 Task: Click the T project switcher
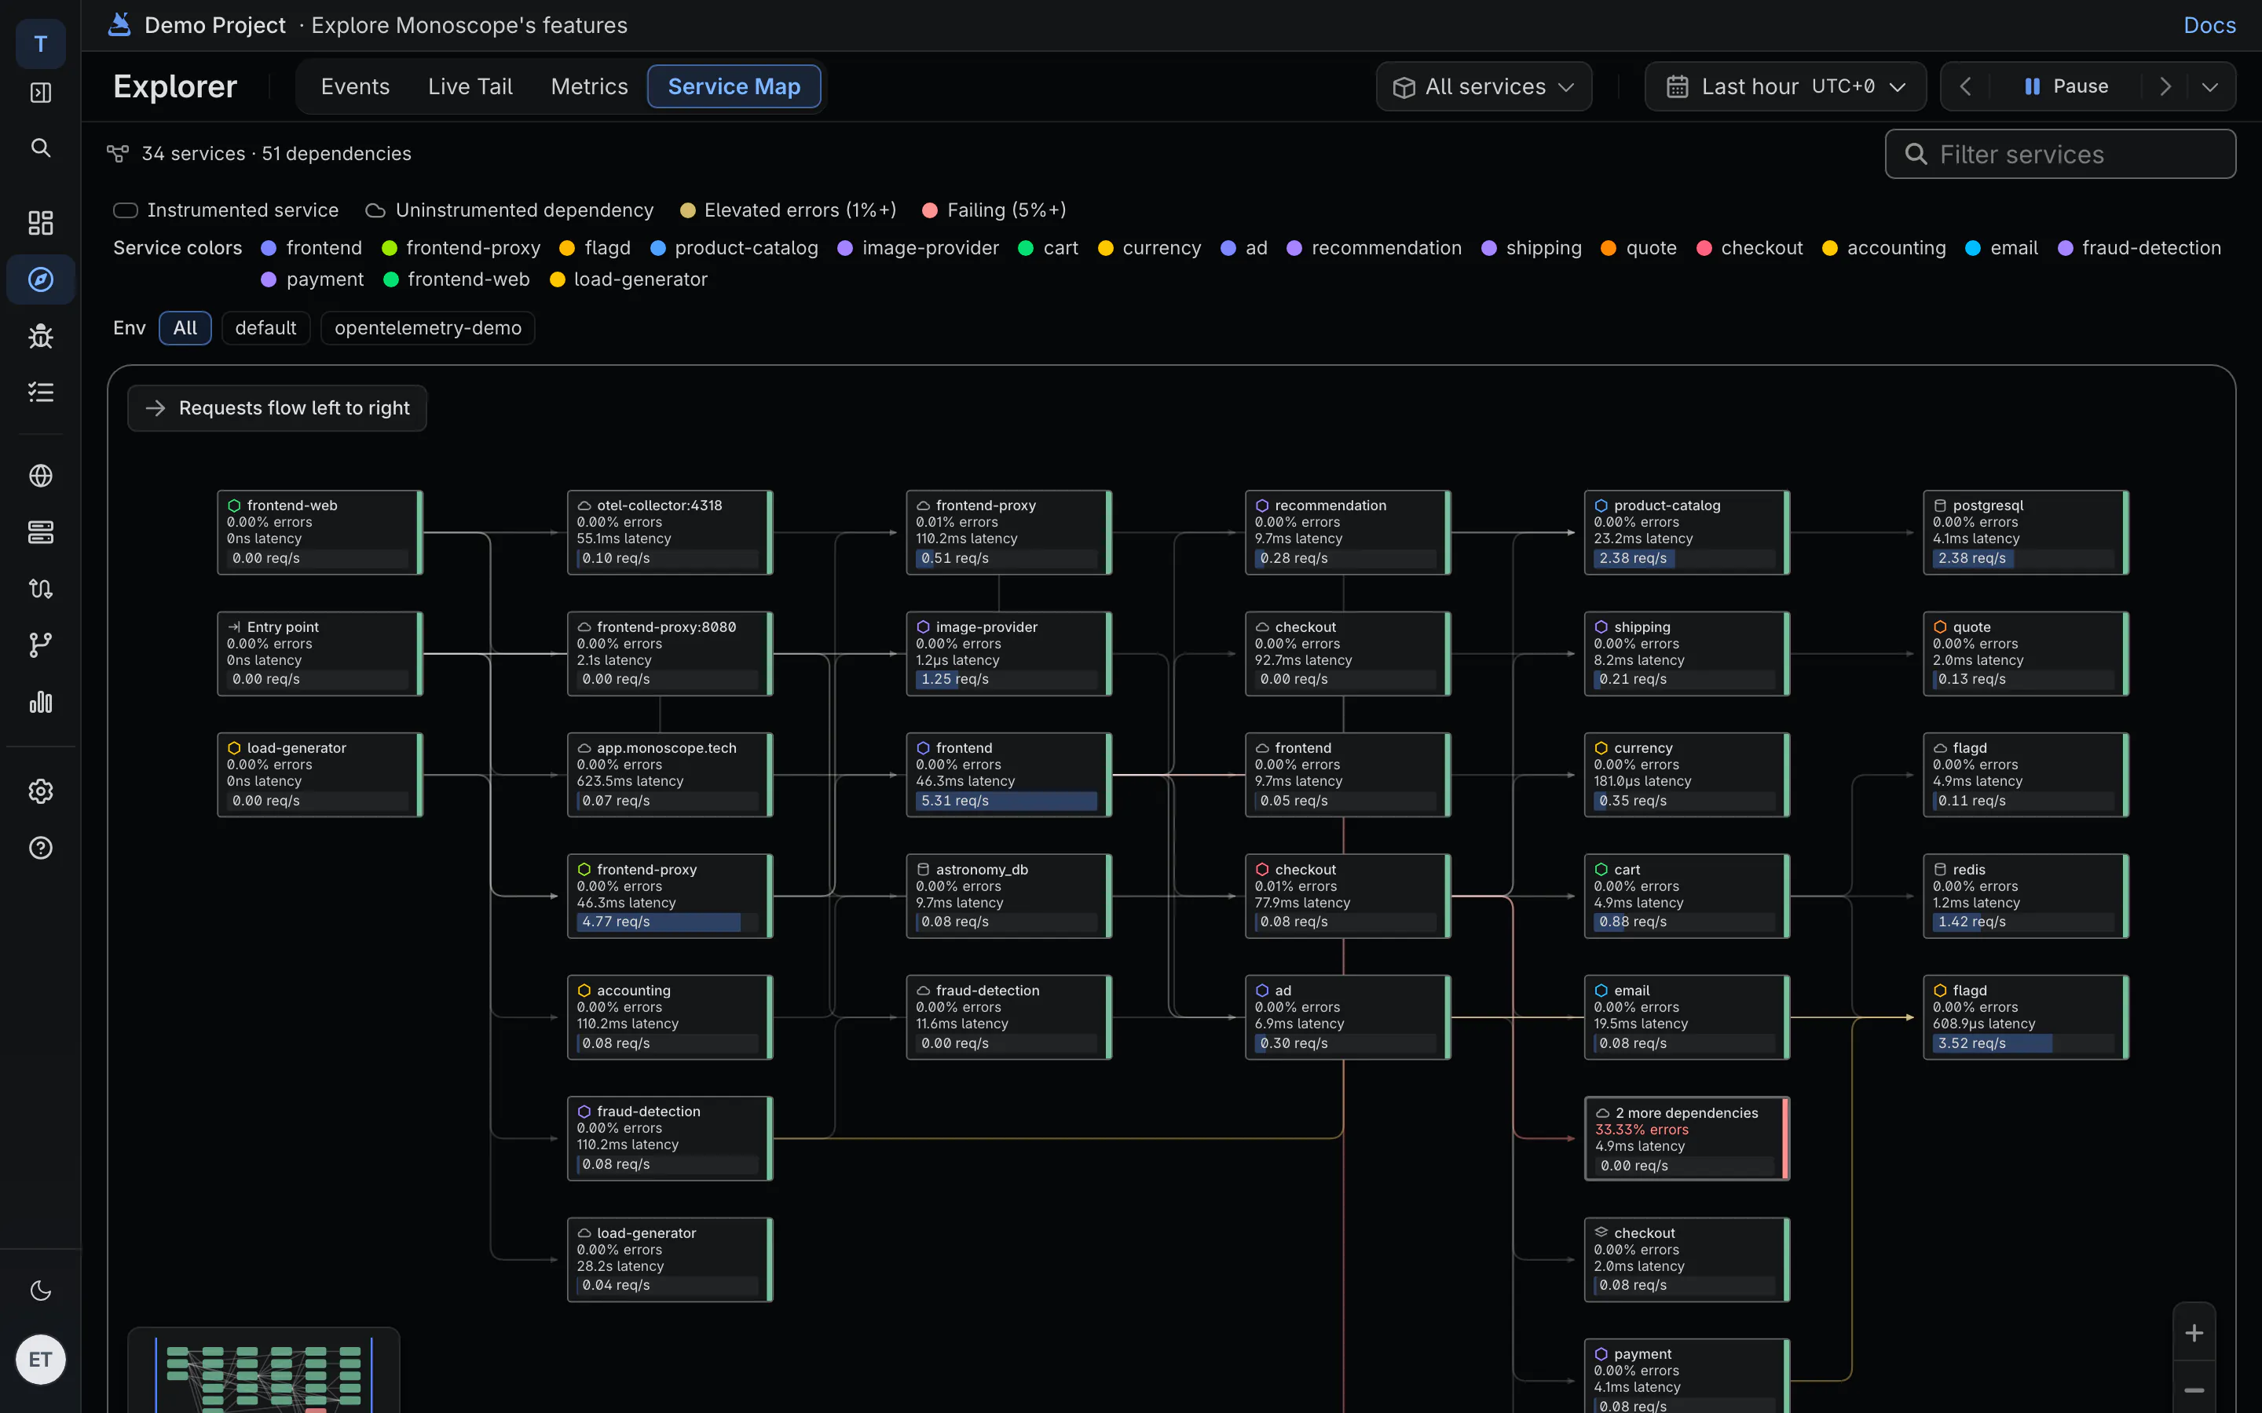pyautogui.click(x=40, y=44)
